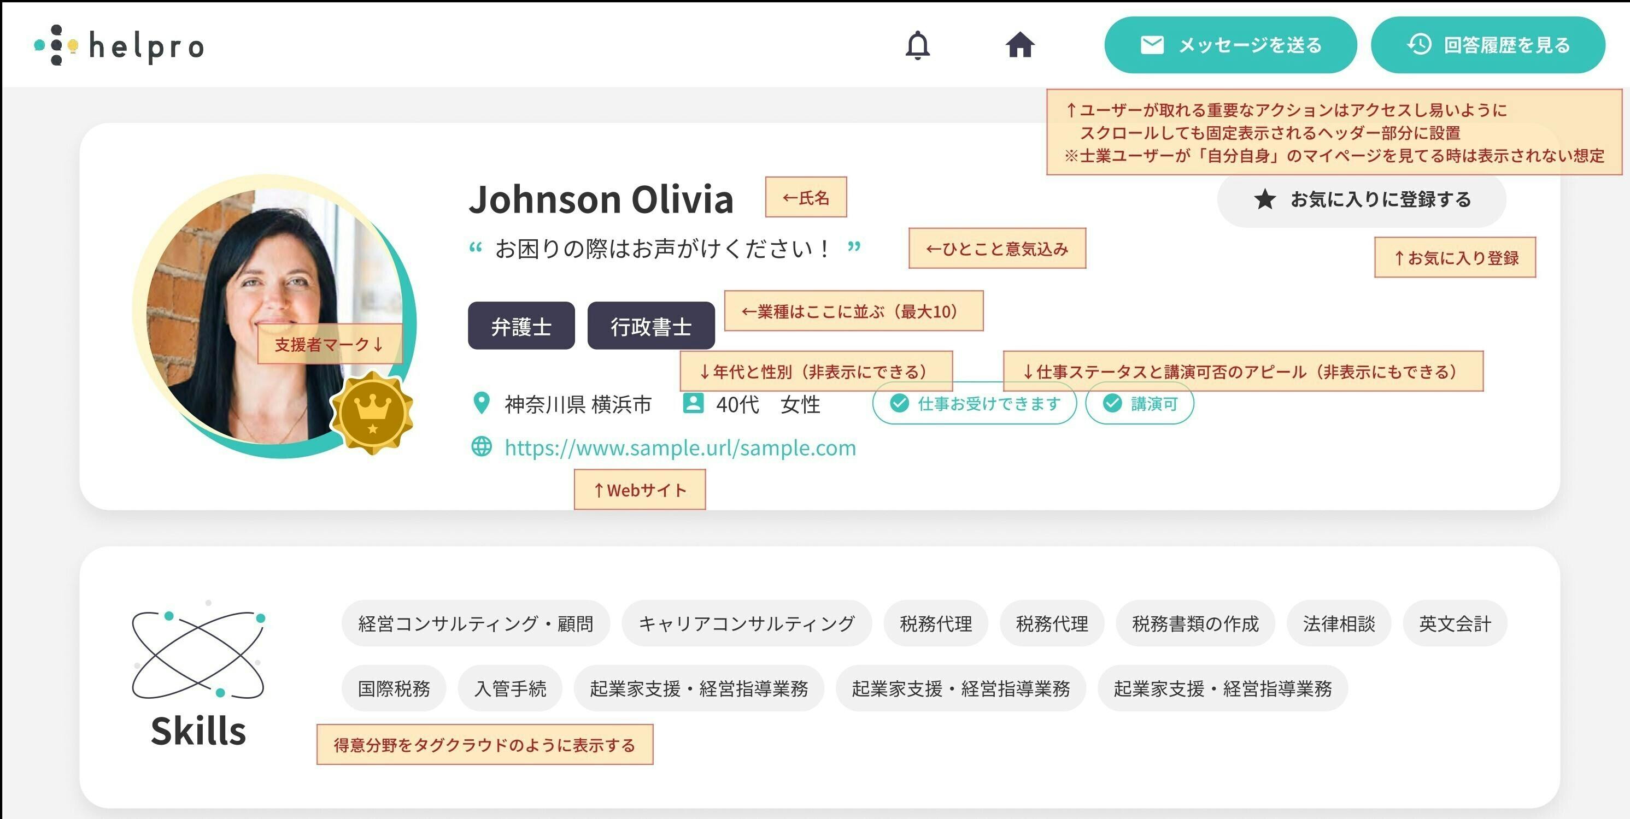Toggle the 仕事お受けできます status chip
Viewport: 1630px width, 819px height.
tap(974, 404)
